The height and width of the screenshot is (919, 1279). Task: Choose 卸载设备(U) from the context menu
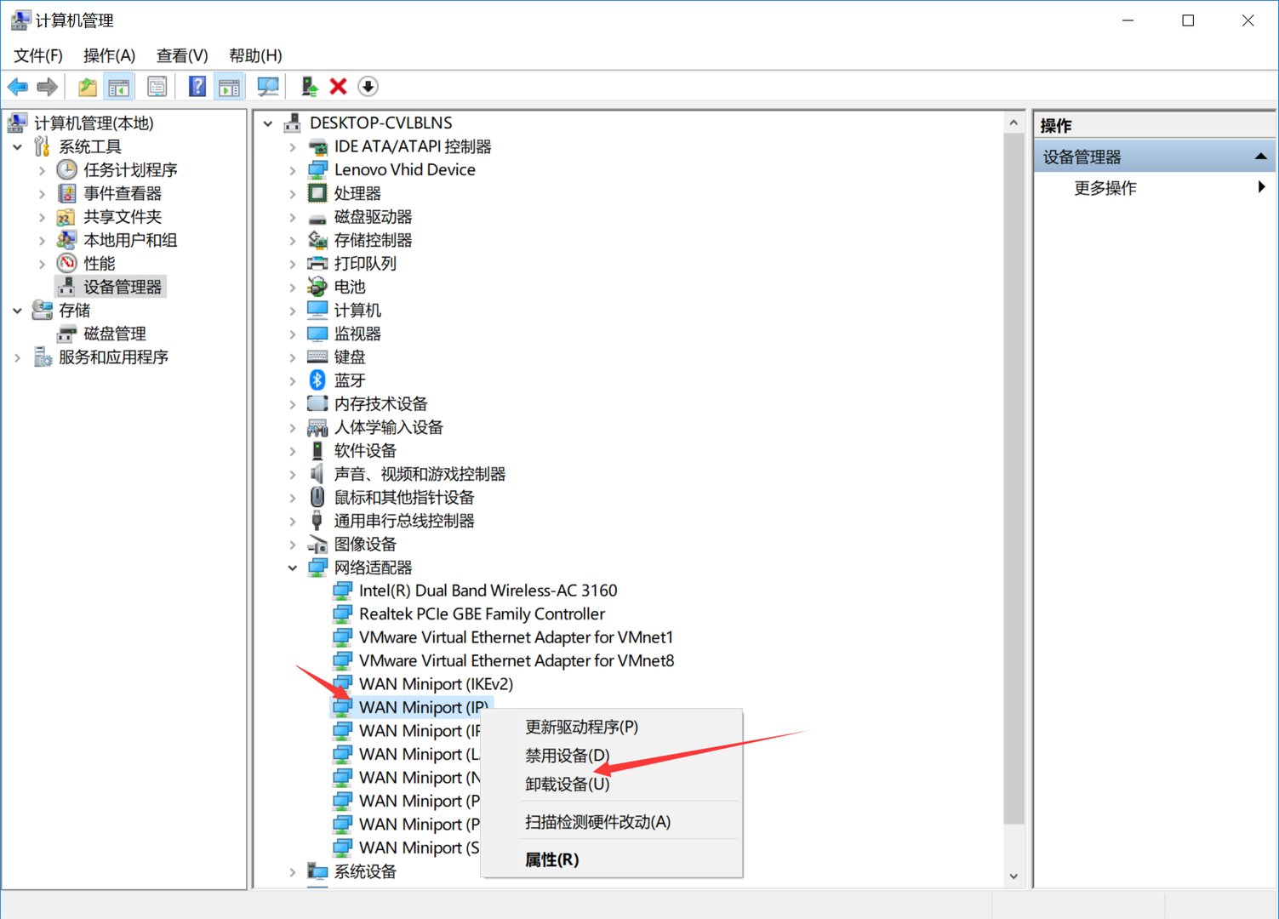(567, 784)
